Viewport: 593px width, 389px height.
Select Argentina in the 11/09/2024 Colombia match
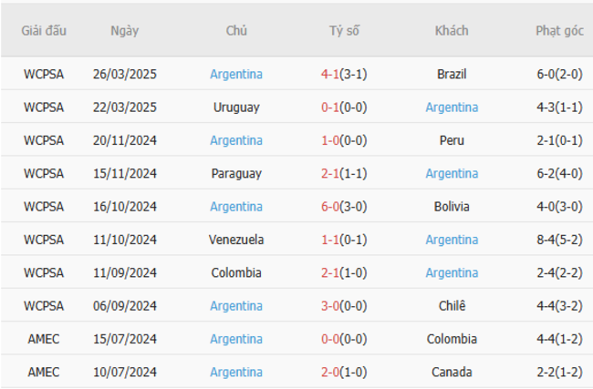pos(452,272)
